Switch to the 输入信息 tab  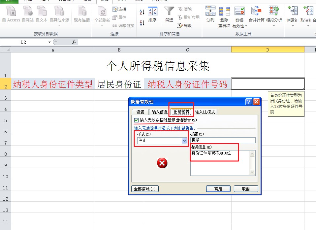[x=160, y=112]
